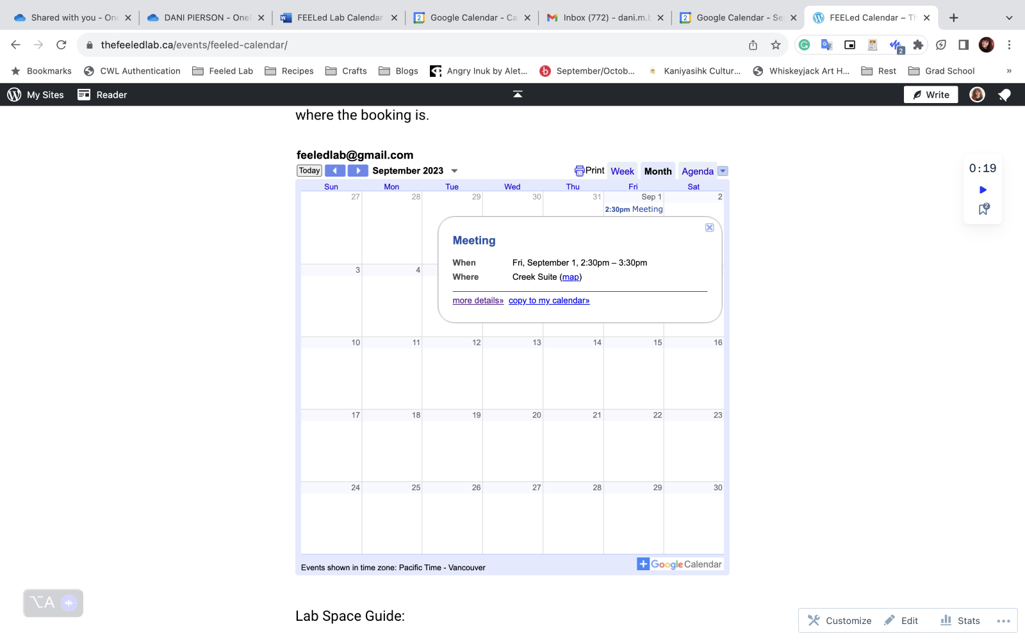Click the more details link
The height and width of the screenshot is (640, 1025).
point(478,301)
